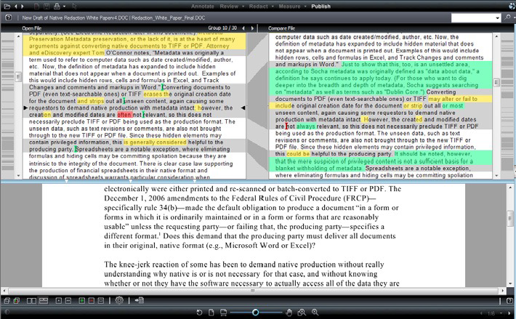
Task: Click the printer icon
Action: pyautogui.click(x=57, y=6)
